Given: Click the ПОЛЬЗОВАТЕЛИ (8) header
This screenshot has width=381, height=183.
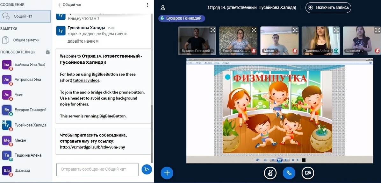Looking at the screenshot, I should (x=17, y=52).
